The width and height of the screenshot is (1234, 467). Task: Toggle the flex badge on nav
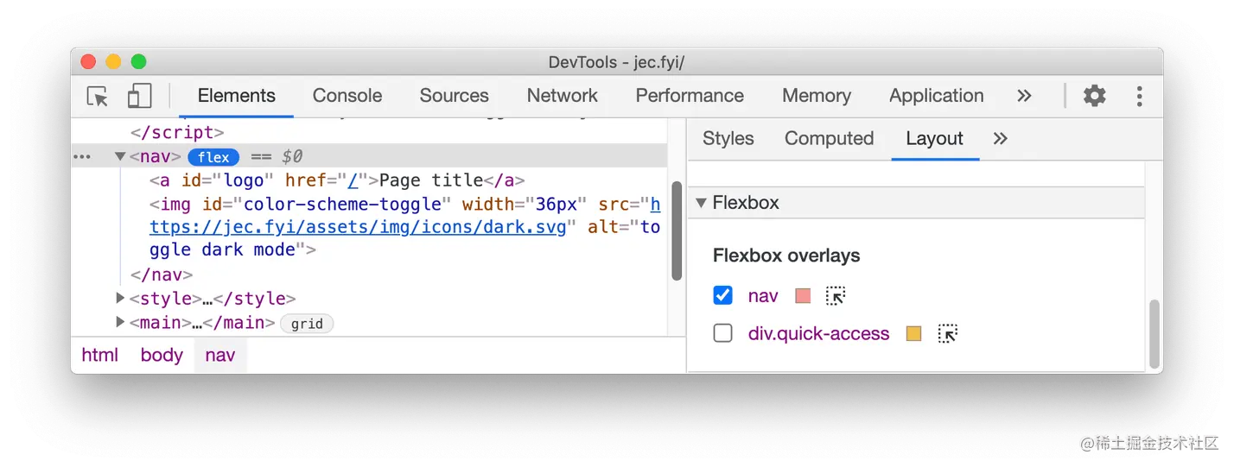(x=213, y=157)
